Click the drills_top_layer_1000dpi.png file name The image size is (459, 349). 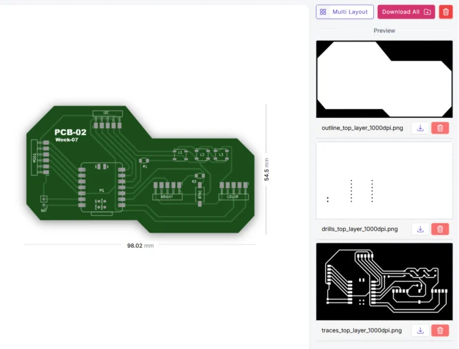coord(359,229)
